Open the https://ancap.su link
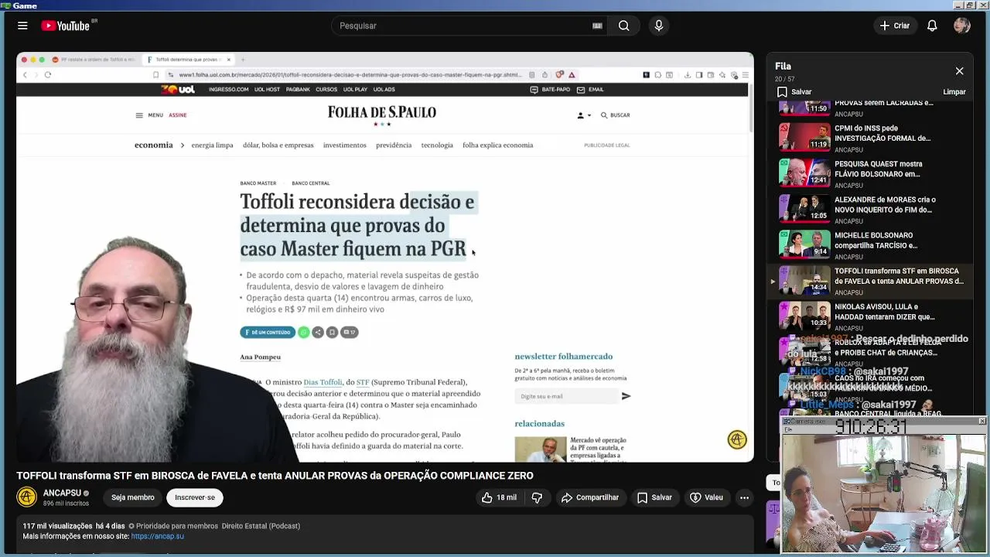Viewport: 990px width, 557px height. pyautogui.click(x=157, y=536)
